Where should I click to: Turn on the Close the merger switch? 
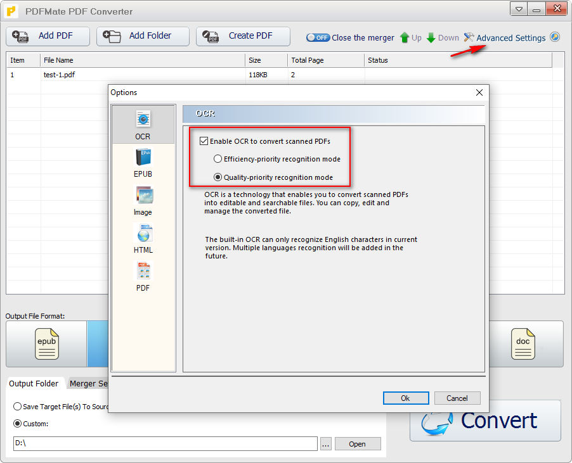click(x=318, y=37)
